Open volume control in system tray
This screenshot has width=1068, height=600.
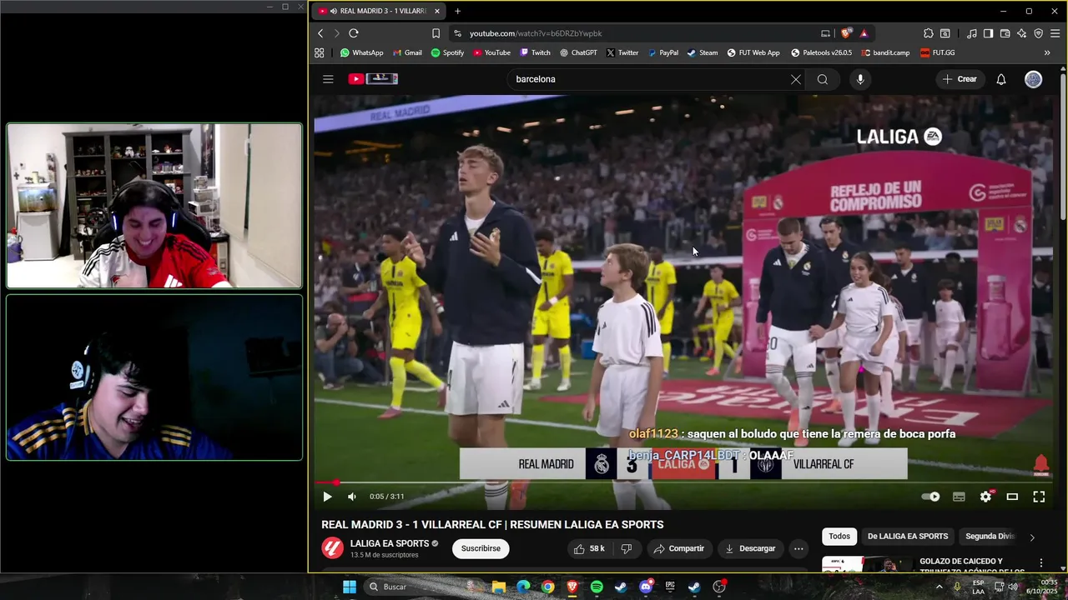coord(1013,587)
